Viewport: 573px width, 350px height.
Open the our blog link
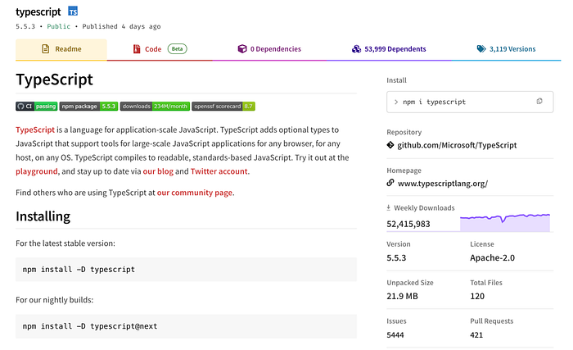coord(158,171)
